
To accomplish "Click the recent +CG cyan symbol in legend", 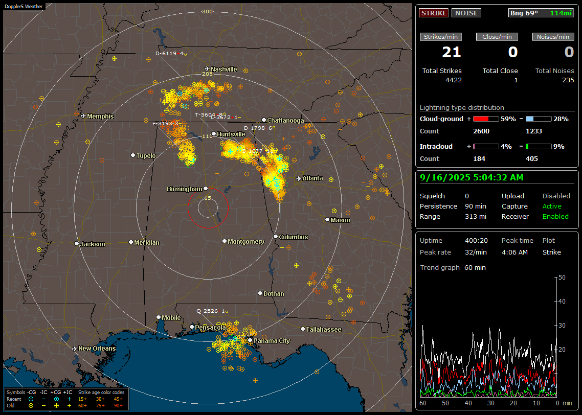I will (x=56, y=399).
